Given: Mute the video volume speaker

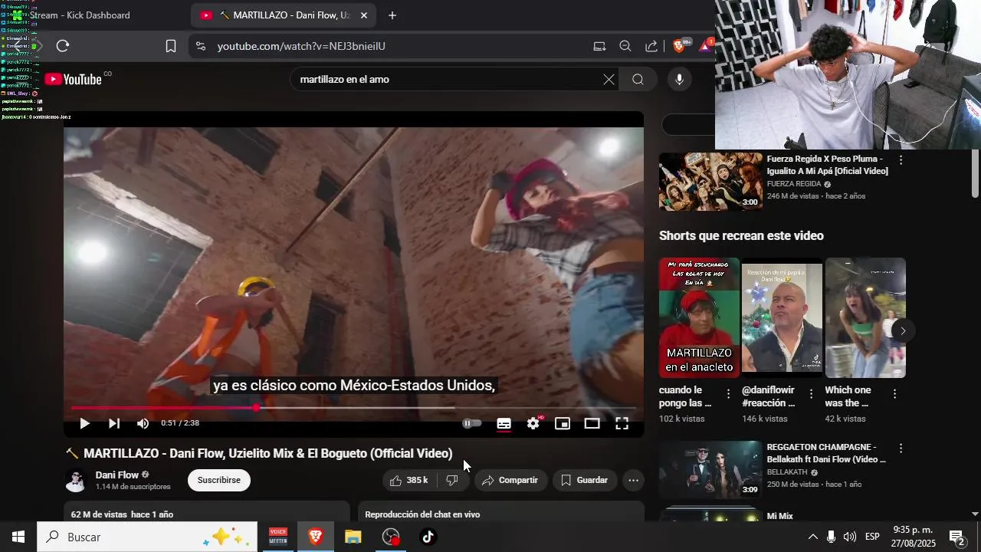Looking at the screenshot, I should click(x=143, y=423).
